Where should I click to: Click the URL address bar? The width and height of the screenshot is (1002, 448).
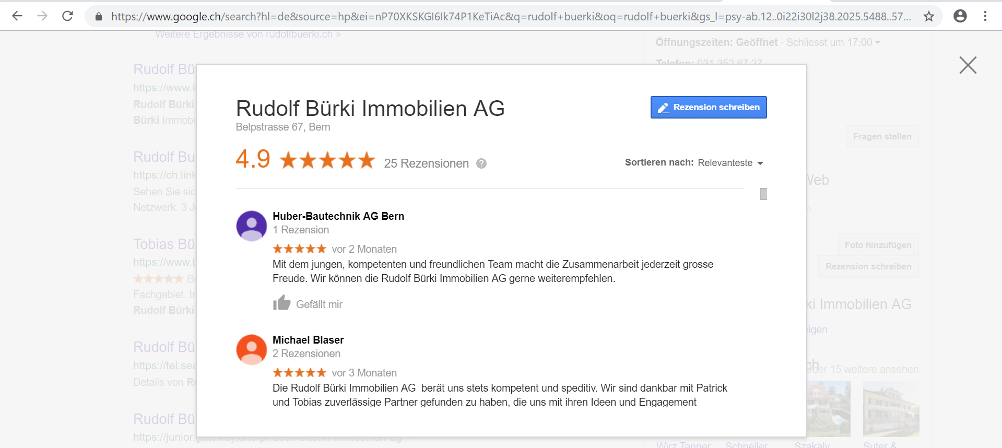pos(511,16)
